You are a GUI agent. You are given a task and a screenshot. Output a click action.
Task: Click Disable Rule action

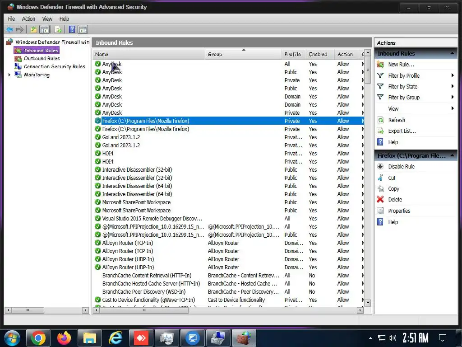click(401, 166)
